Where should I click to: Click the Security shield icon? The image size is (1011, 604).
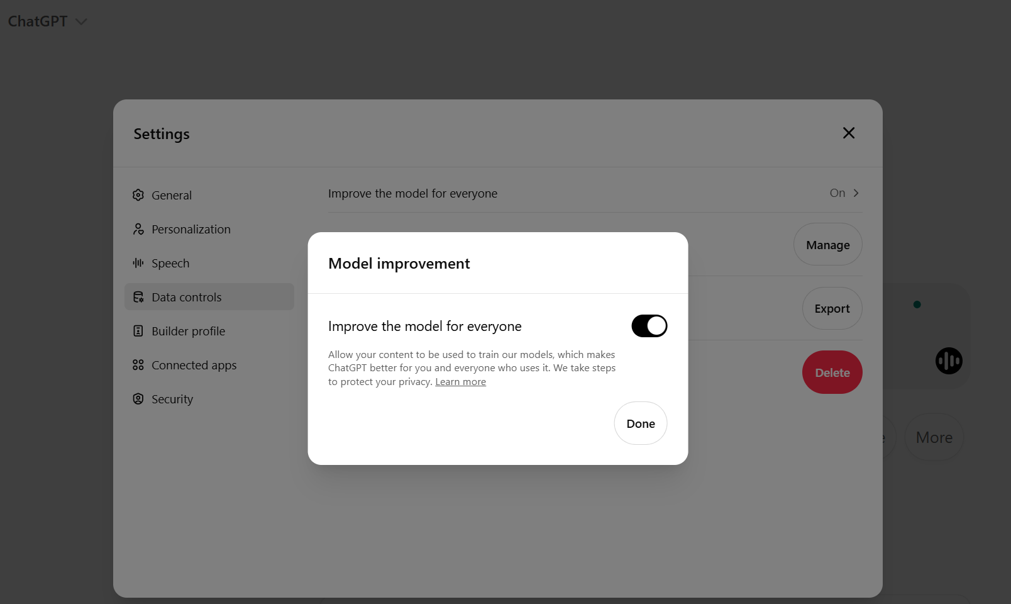[x=138, y=399]
